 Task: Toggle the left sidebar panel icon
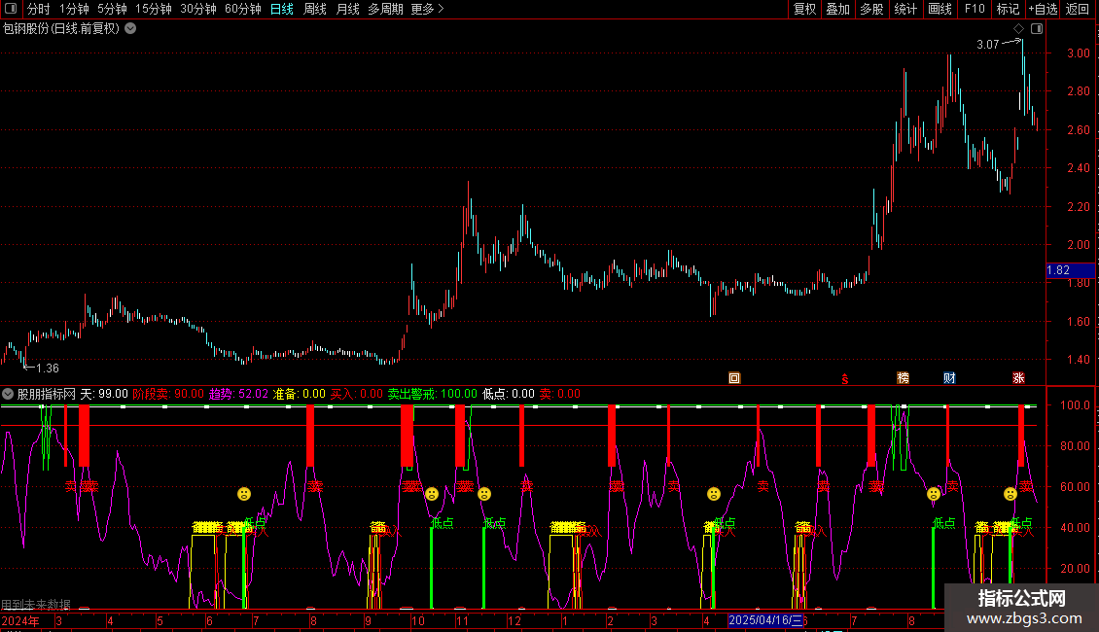[9, 9]
